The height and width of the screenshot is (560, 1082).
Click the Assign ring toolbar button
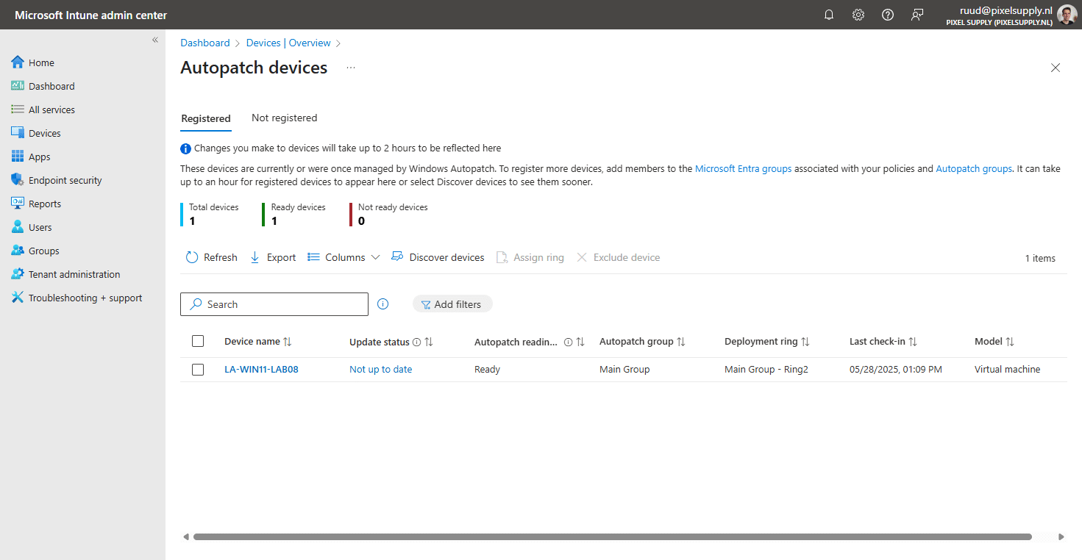tap(530, 257)
